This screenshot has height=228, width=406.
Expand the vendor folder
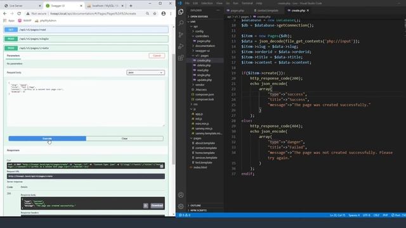pos(200,84)
